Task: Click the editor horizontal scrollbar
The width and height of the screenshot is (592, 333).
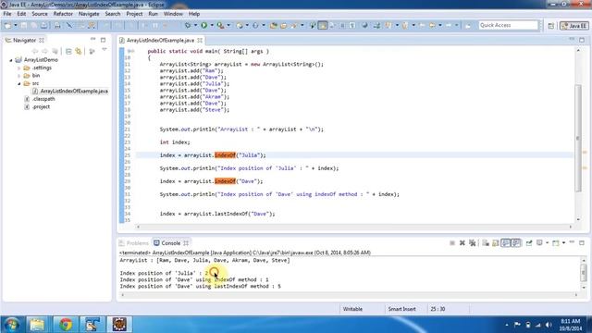Action: click(354, 227)
